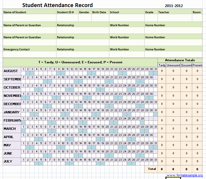Screen dimensions: 206x179
Task: Select the Gender header cell
Action: 85,11
